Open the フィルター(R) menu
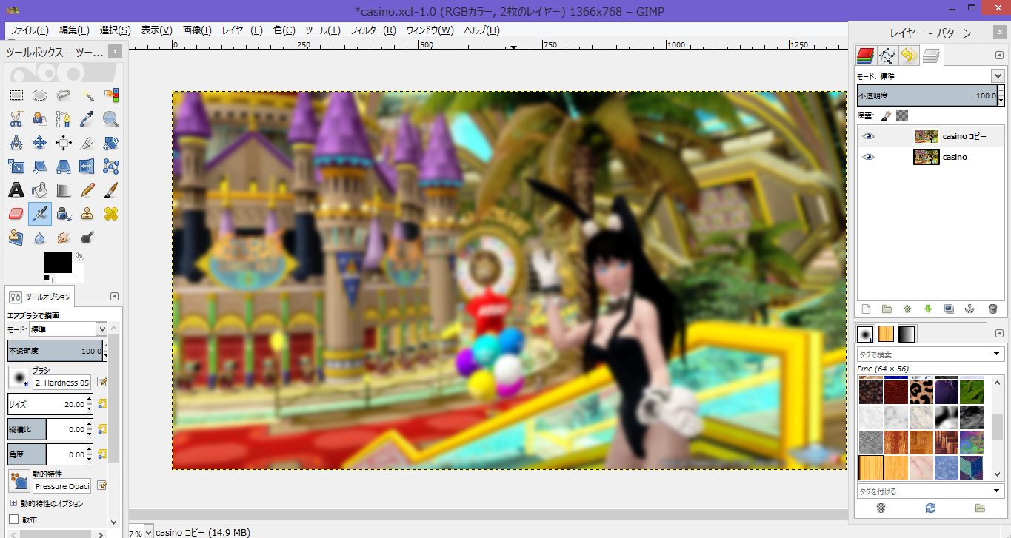The image size is (1011, 538). (x=373, y=30)
